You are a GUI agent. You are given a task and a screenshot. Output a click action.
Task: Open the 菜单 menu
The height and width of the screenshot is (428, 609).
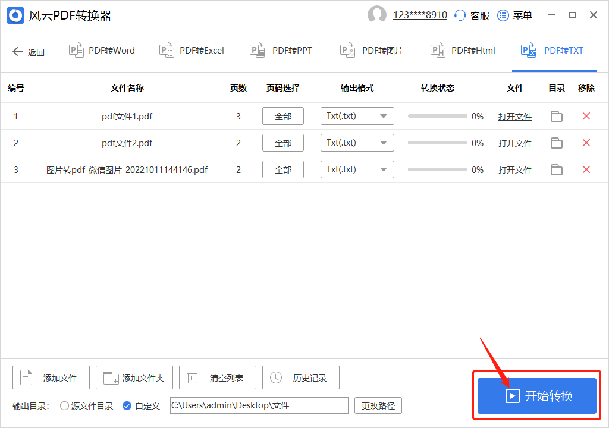click(x=514, y=15)
